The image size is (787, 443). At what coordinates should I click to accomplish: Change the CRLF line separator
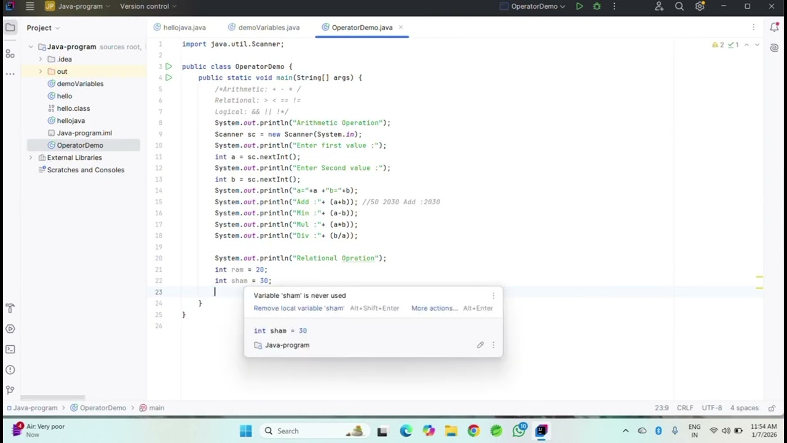[x=685, y=408]
